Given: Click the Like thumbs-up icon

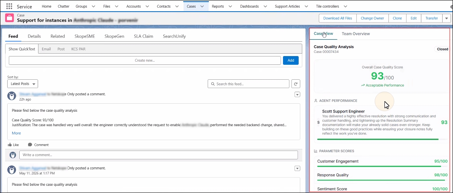Looking at the screenshot, I should [10, 145].
